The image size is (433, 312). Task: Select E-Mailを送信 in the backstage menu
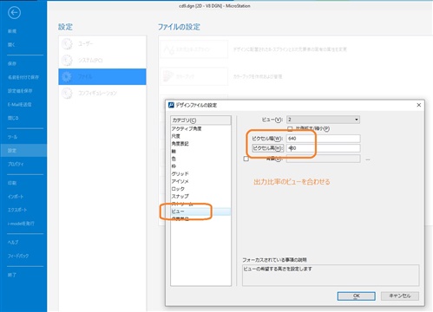tap(19, 104)
